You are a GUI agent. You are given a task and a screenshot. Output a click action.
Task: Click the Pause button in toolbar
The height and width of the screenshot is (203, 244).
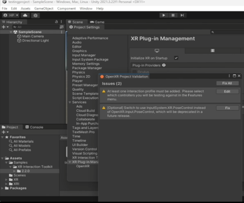[173, 15]
